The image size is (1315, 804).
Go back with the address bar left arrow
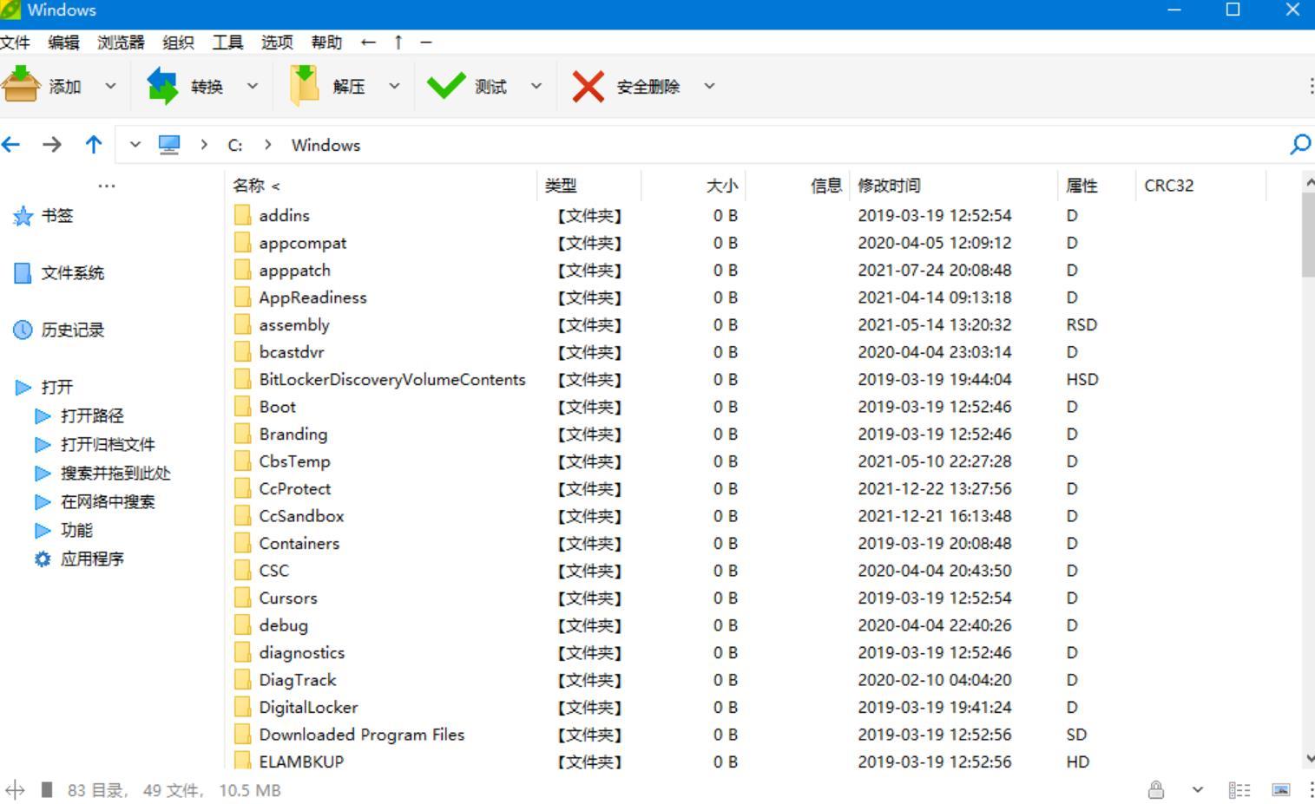click(x=10, y=145)
